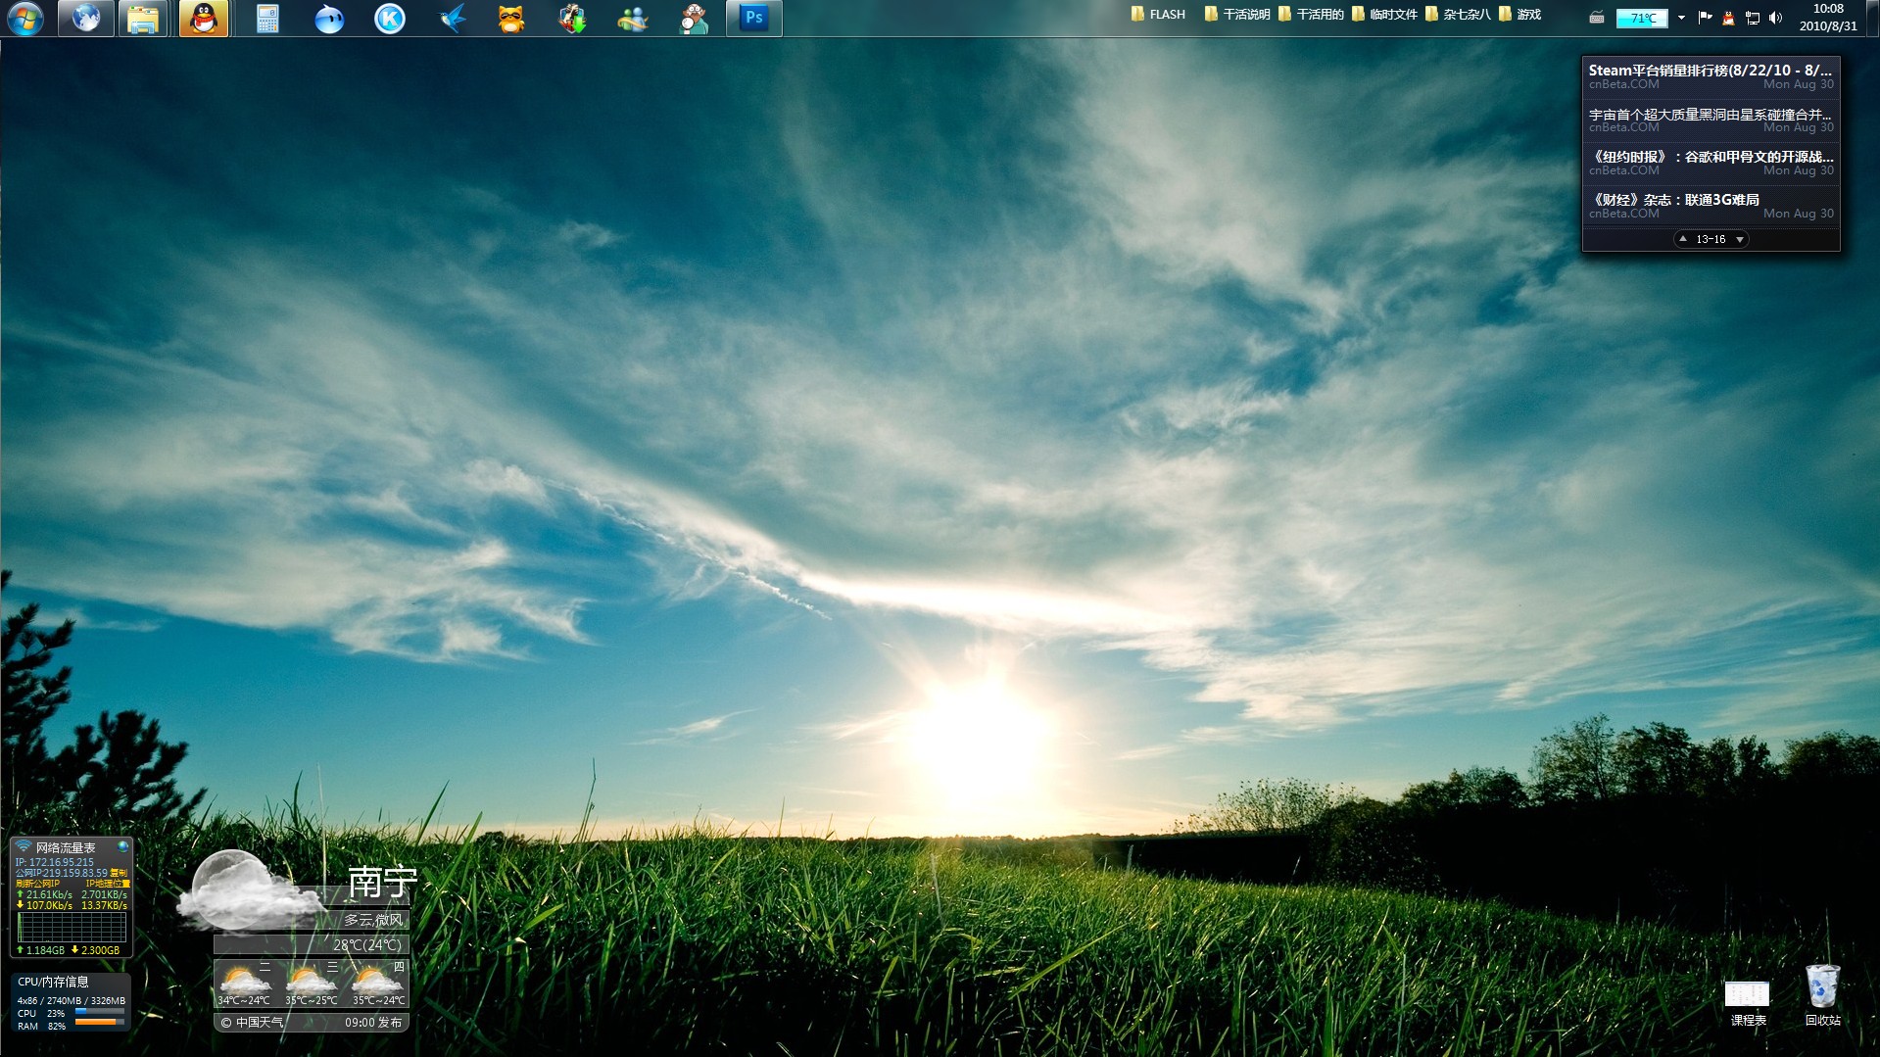Click the CPU/内存信息 gadget title
This screenshot has width=1880, height=1057.
(x=53, y=982)
